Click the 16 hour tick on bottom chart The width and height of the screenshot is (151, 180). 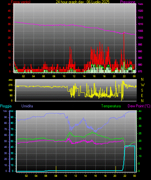[95, 176]
